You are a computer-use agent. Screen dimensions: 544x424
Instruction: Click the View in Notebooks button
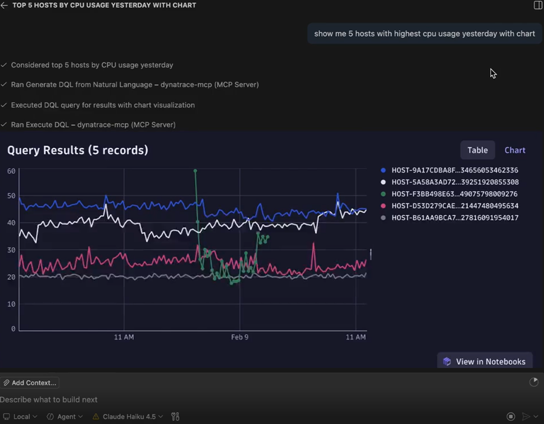click(x=485, y=362)
